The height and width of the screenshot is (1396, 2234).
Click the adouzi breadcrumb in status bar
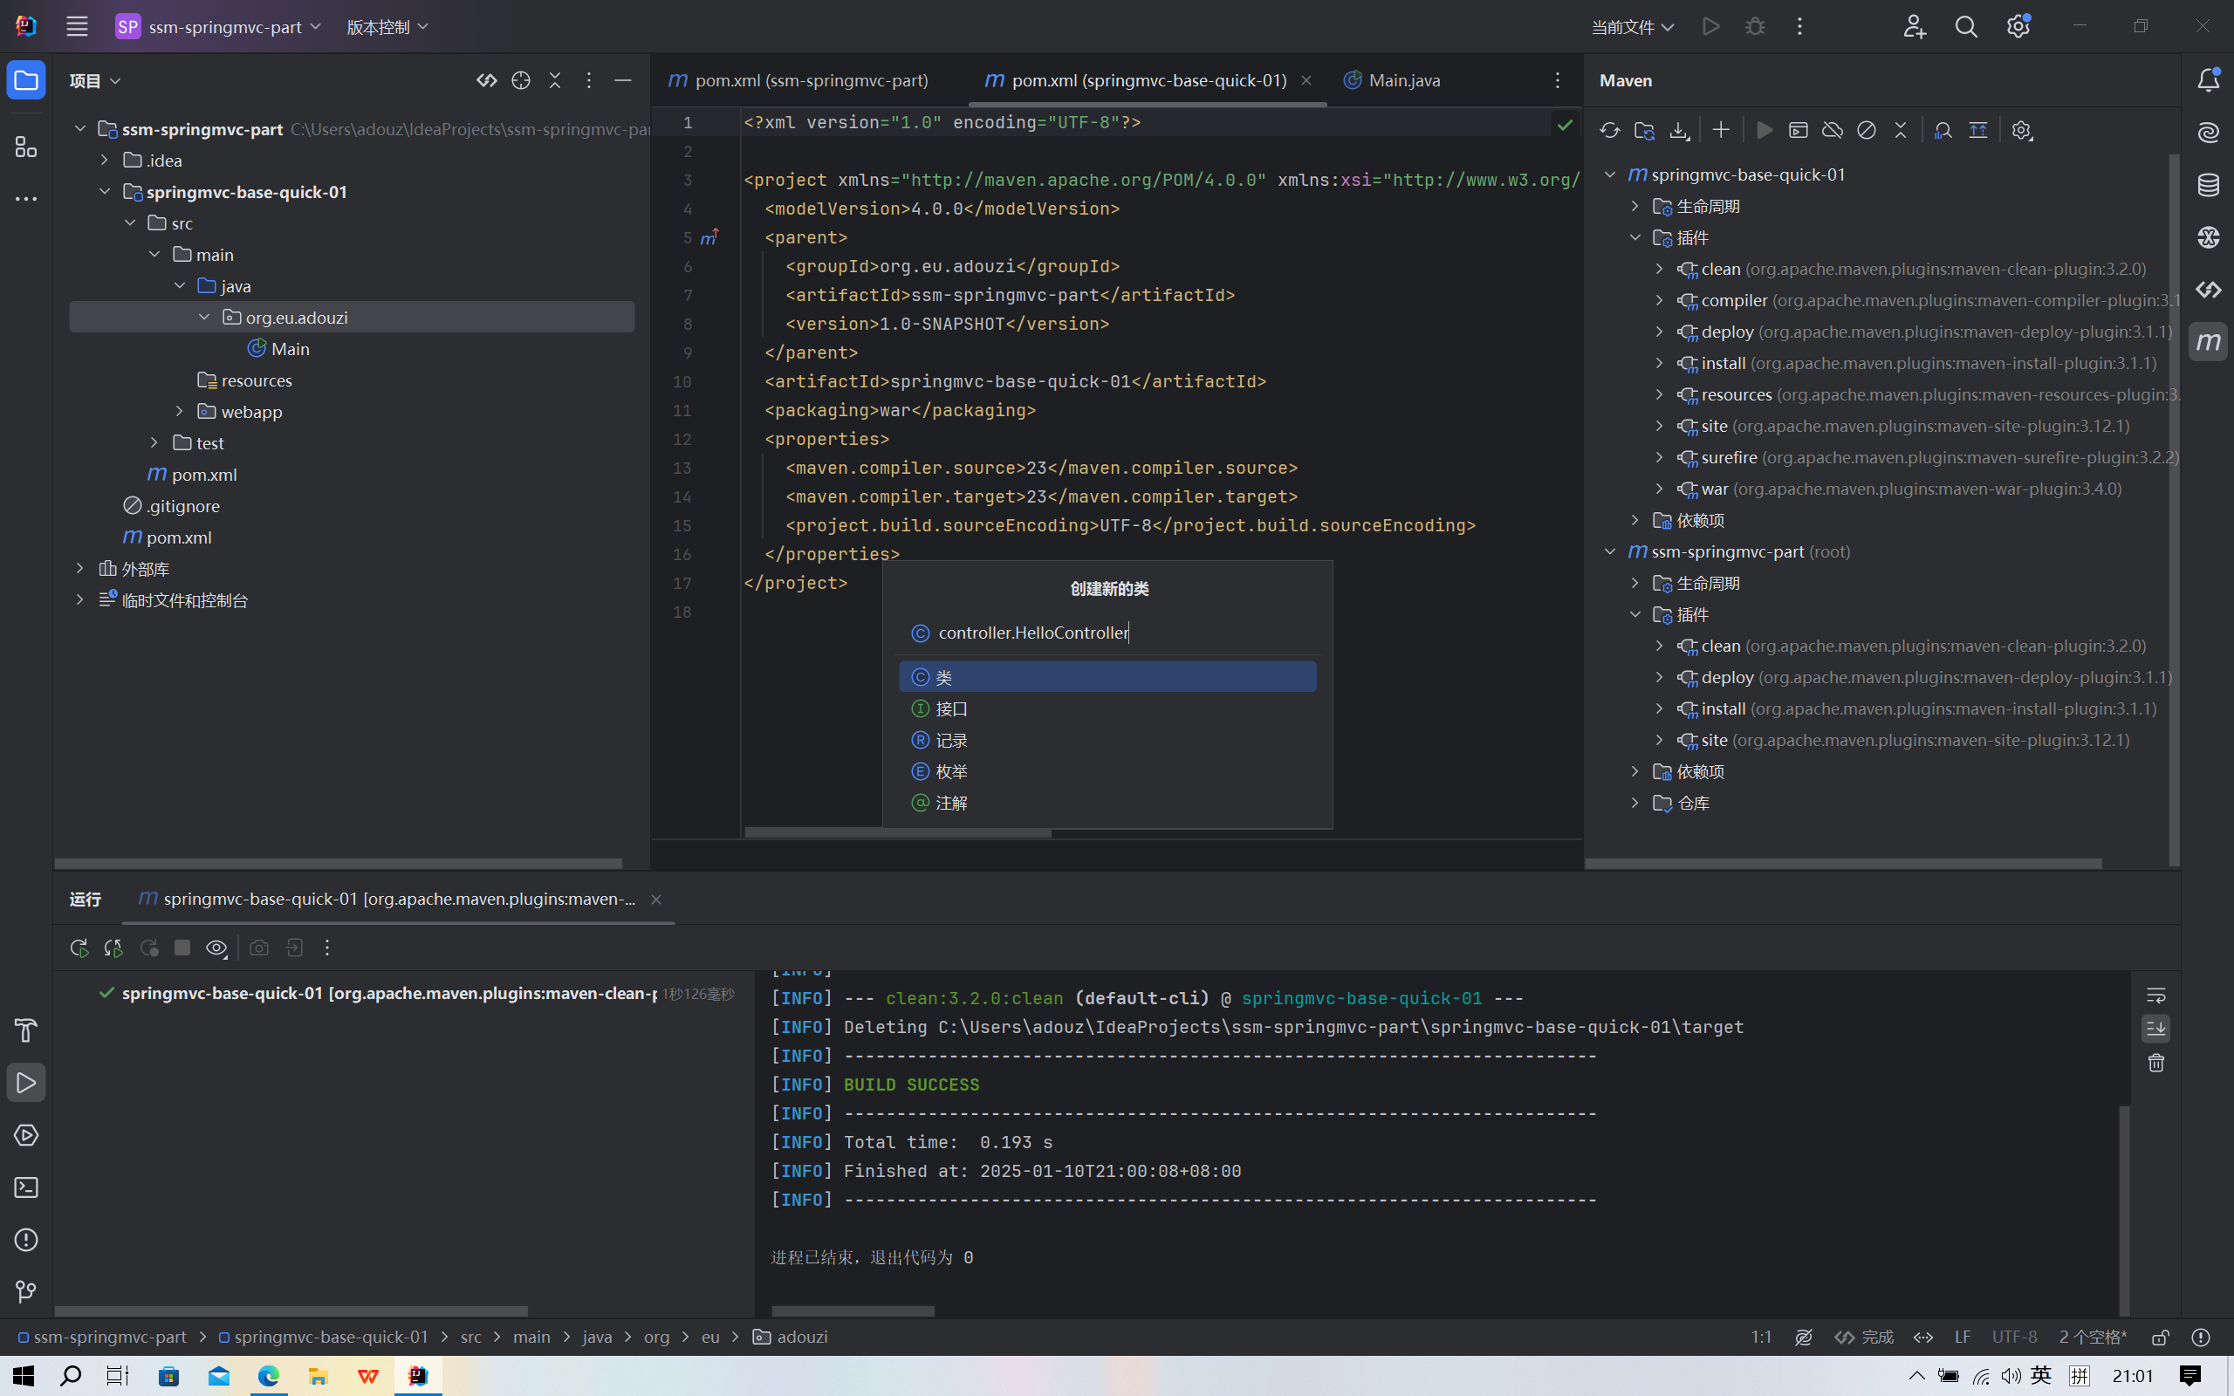[800, 1337]
